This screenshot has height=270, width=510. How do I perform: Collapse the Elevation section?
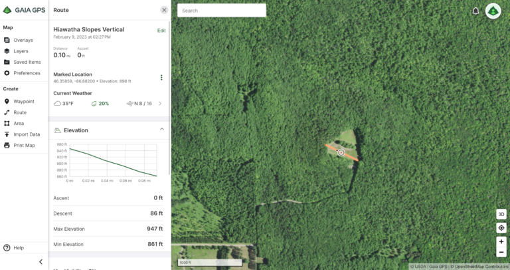pos(161,129)
